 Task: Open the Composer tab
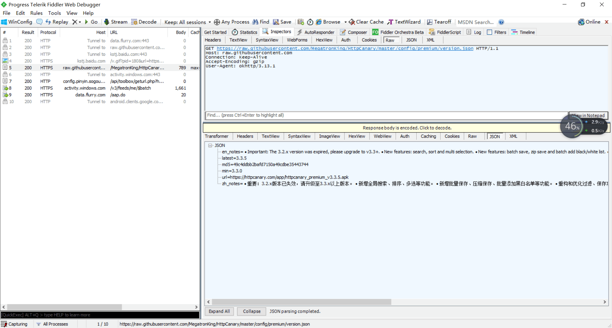(x=353, y=32)
